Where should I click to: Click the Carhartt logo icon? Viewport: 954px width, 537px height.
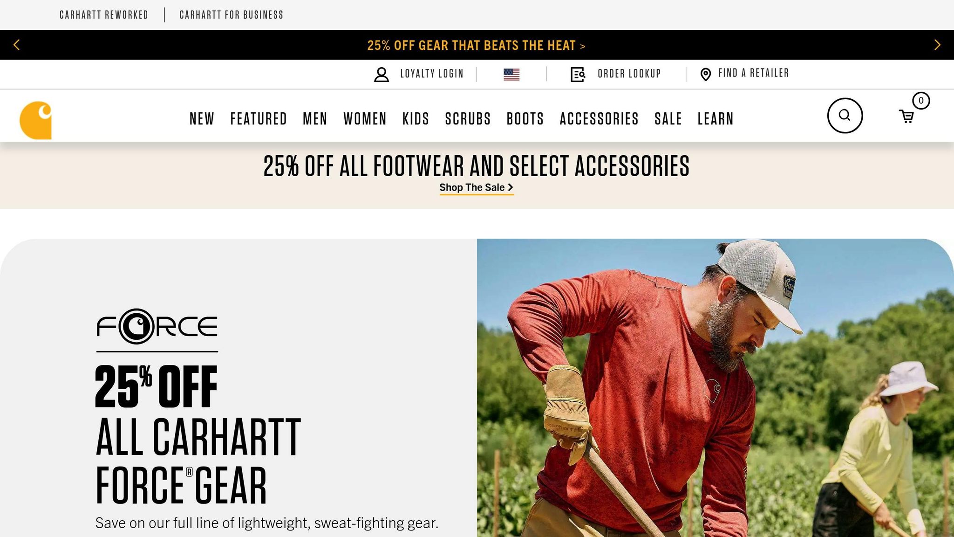coord(35,120)
